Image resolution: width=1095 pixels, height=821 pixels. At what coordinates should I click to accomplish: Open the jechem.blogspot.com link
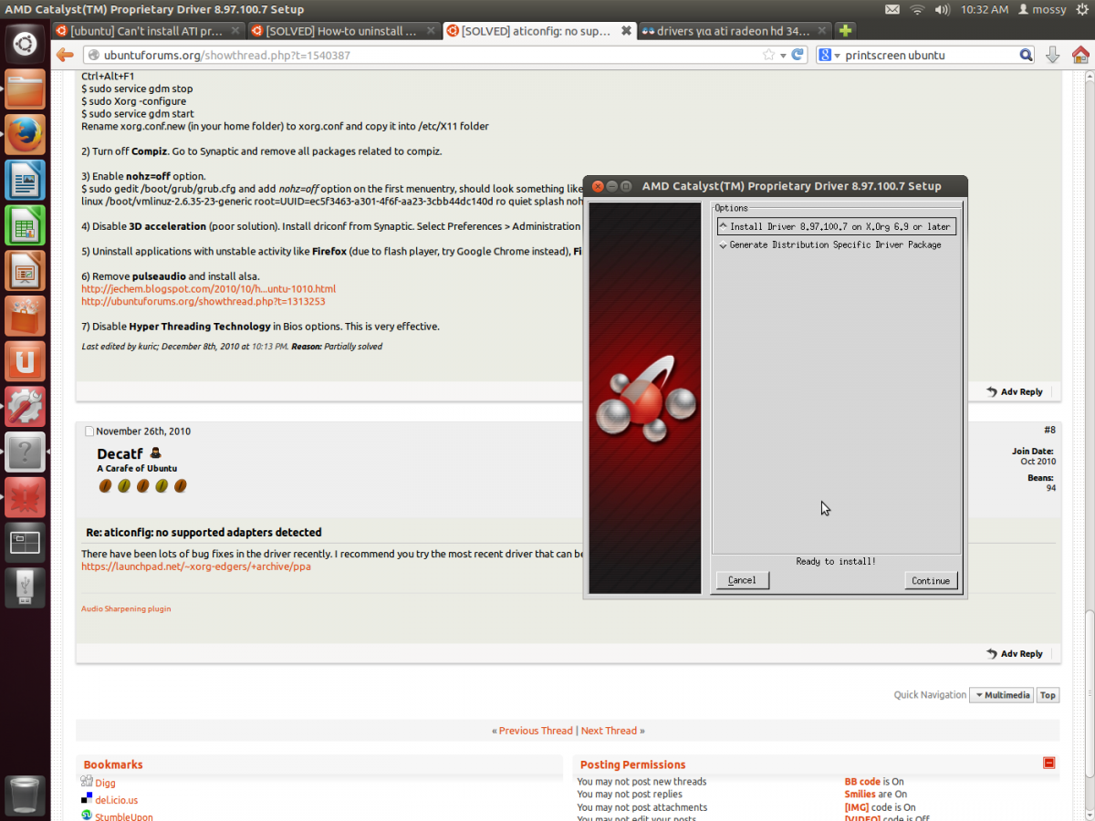point(209,288)
